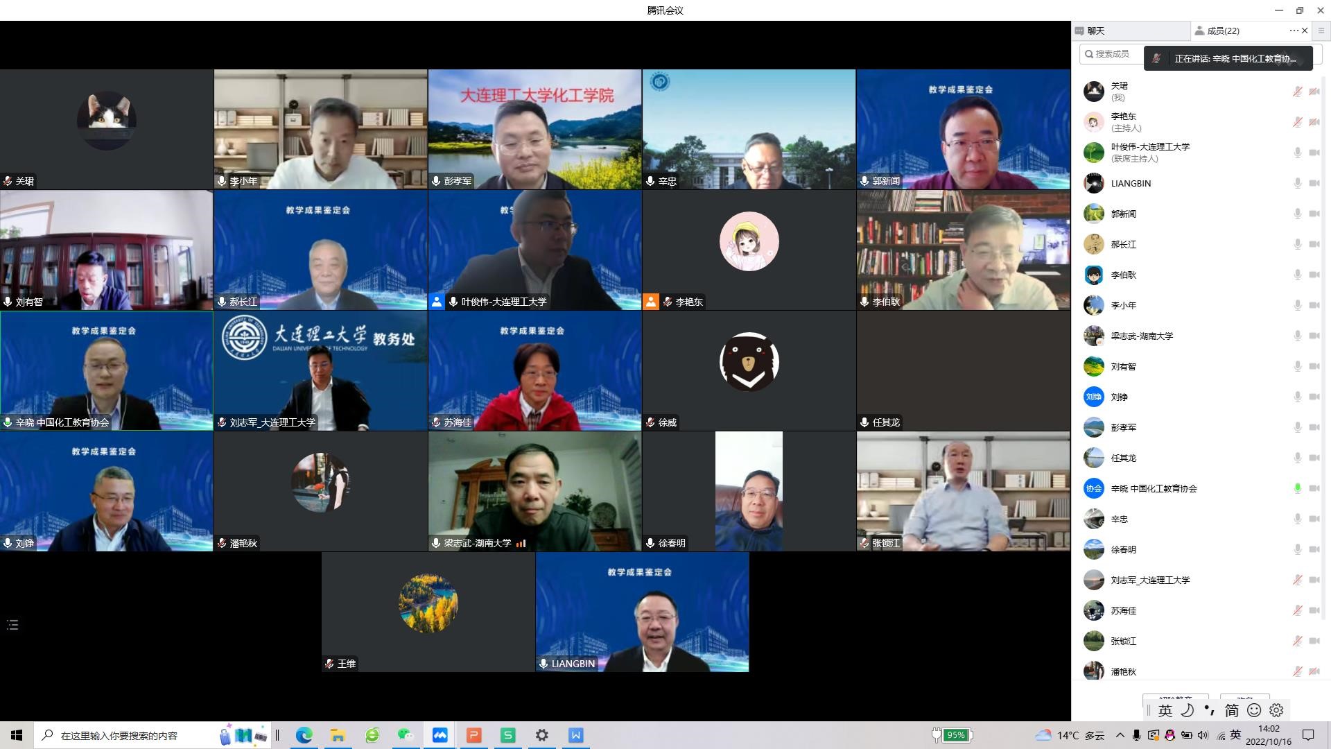Click microphone icon beside 刘静 in member list

click(1297, 397)
